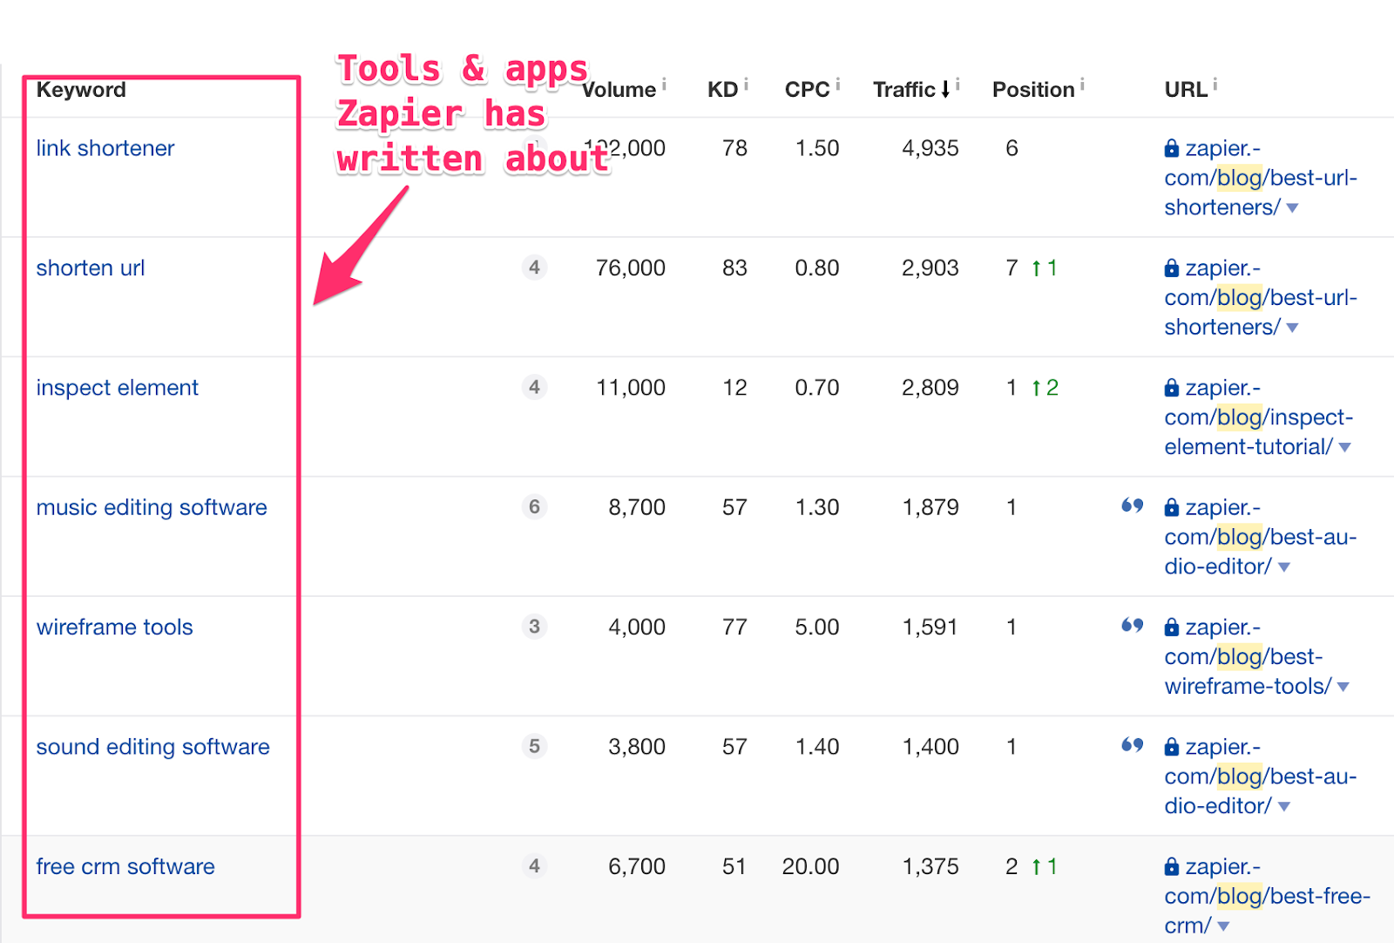The width and height of the screenshot is (1394, 943).
Task: Click the lock icon in the wireframe tools row
Action: point(1172,627)
